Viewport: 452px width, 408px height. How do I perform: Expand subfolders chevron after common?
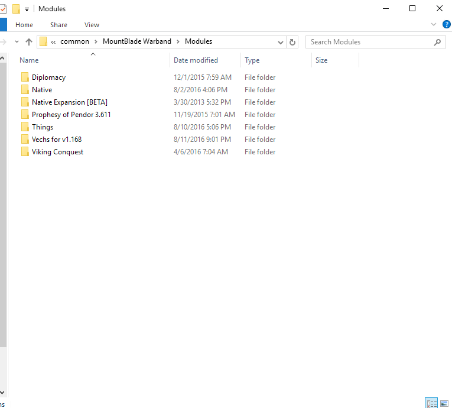coord(96,42)
